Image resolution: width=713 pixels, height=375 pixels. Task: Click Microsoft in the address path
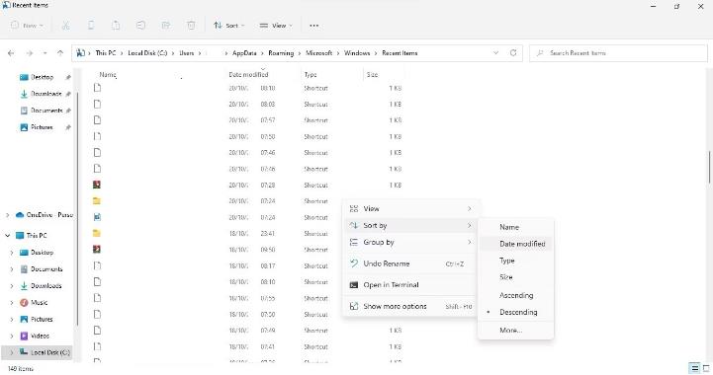tap(318, 53)
